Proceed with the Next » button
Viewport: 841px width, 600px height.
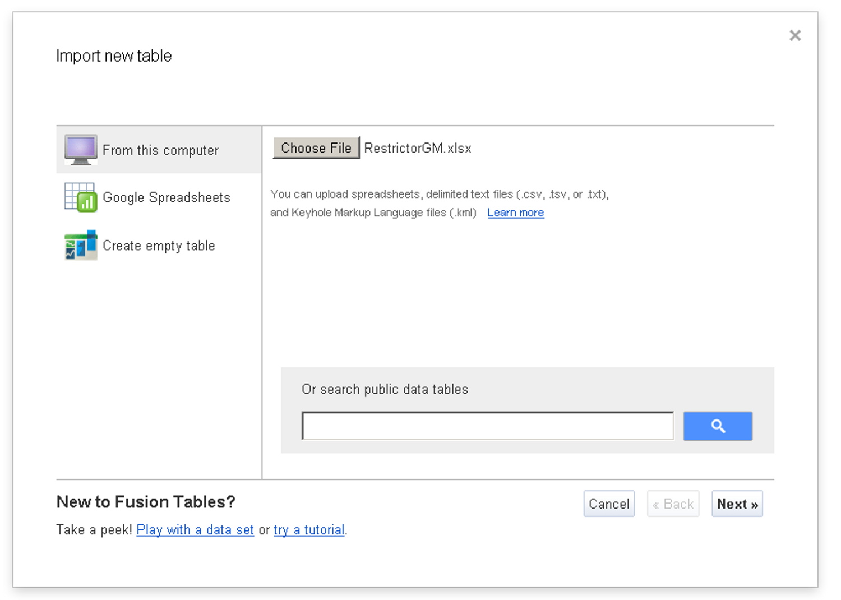click(737, 504)
